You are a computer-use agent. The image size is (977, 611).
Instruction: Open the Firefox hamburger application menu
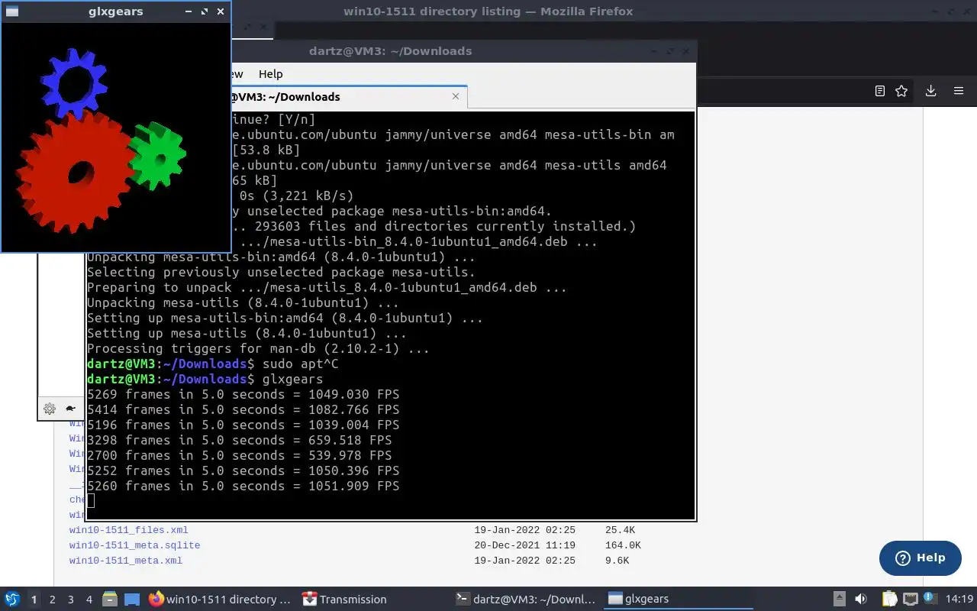pos(959,91)
